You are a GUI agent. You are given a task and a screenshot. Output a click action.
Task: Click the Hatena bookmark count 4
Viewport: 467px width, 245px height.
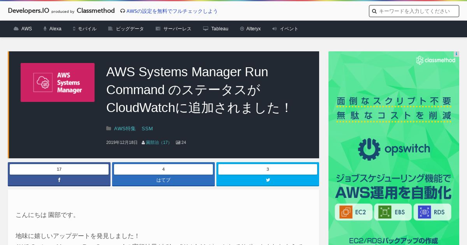click(163, 169)
